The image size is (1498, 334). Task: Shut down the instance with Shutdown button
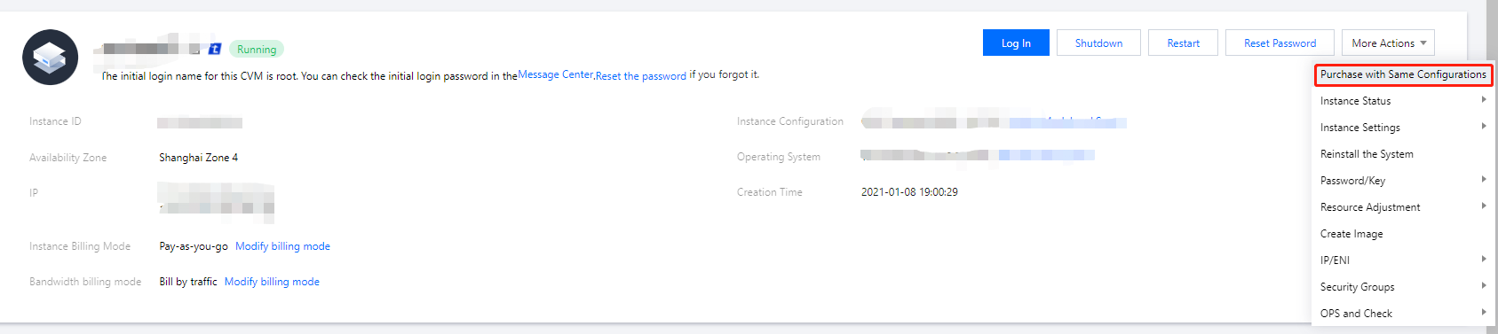point(1098,43)
